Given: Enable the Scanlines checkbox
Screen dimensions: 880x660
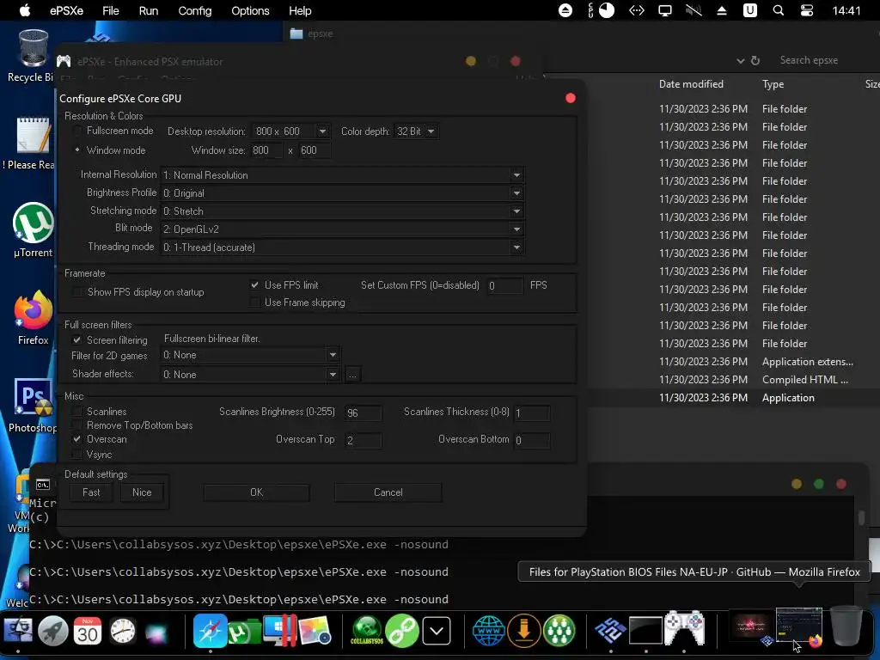Looking at the screenshot, I should (77, 412).
